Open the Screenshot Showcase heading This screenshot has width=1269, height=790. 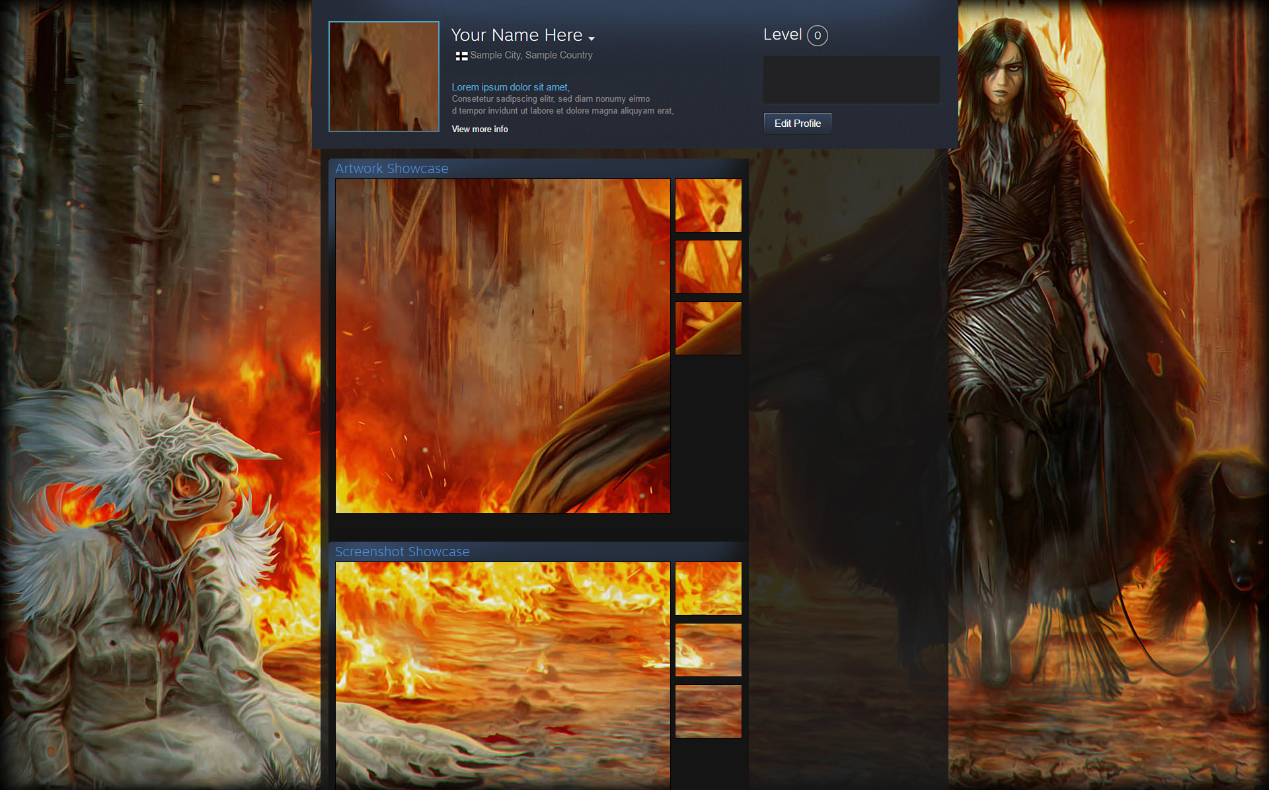402,552
